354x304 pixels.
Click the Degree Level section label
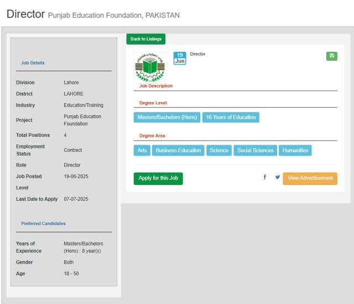153,103
